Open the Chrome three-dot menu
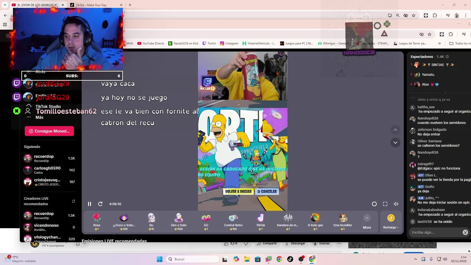 click(466, 15)
